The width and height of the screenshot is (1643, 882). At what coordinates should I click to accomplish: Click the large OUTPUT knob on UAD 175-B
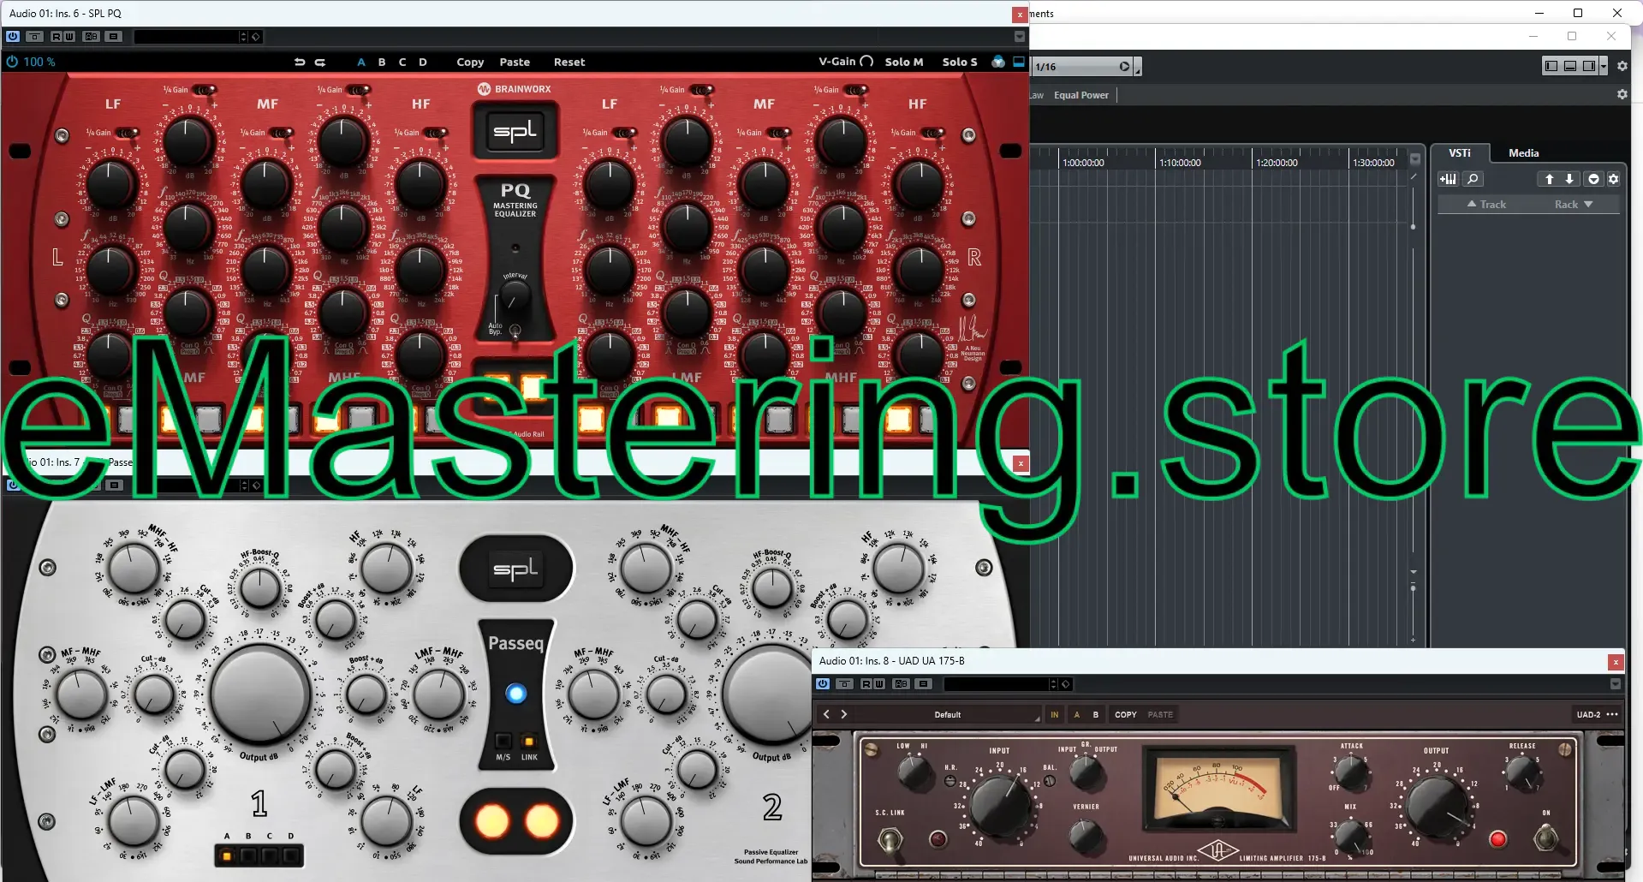tap(1438, 806)
